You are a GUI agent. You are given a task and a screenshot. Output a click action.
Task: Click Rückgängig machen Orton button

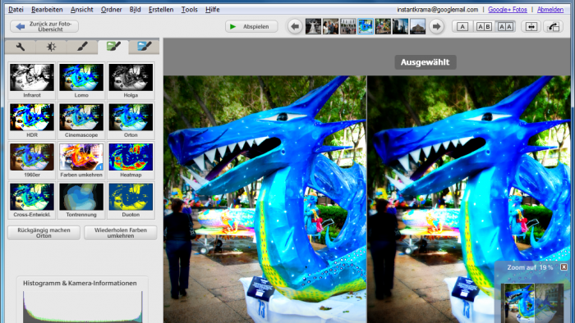(x=44, y=233)
